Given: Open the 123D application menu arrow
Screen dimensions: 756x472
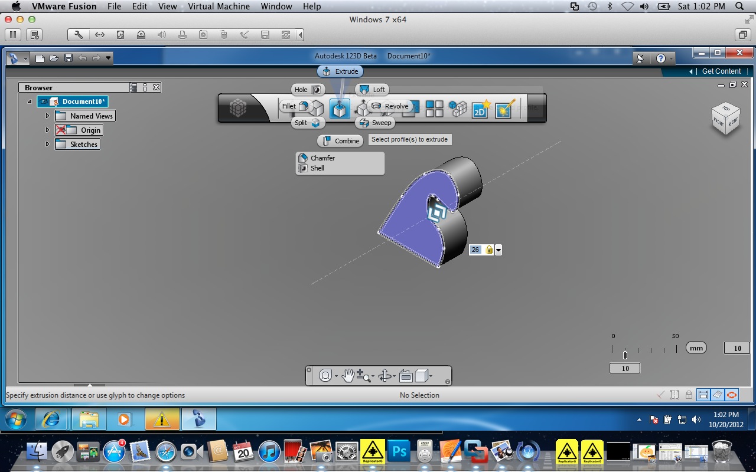Looking at the screenshot, I should tap(25, 58).
